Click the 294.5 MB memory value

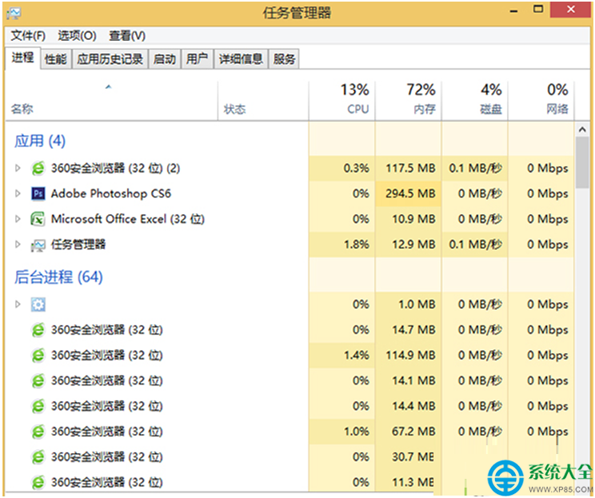point(409,193)
